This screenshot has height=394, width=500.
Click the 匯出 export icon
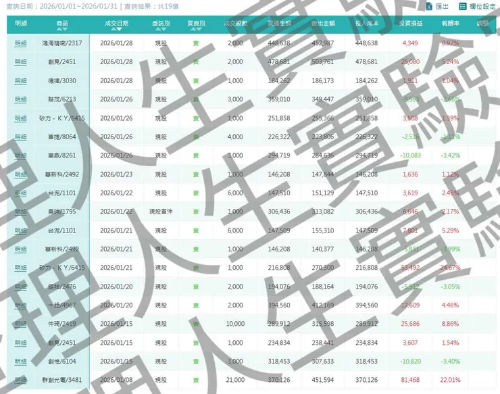[x=429, y=6]
